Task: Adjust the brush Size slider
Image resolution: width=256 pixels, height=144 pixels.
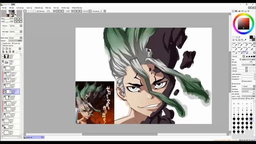Action: pos(248,60)
